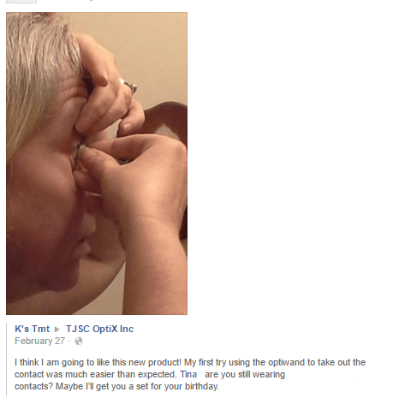Screen dimensions: 393x404
Task: Open the February 27 post timestamp
Action: point(39,341)
